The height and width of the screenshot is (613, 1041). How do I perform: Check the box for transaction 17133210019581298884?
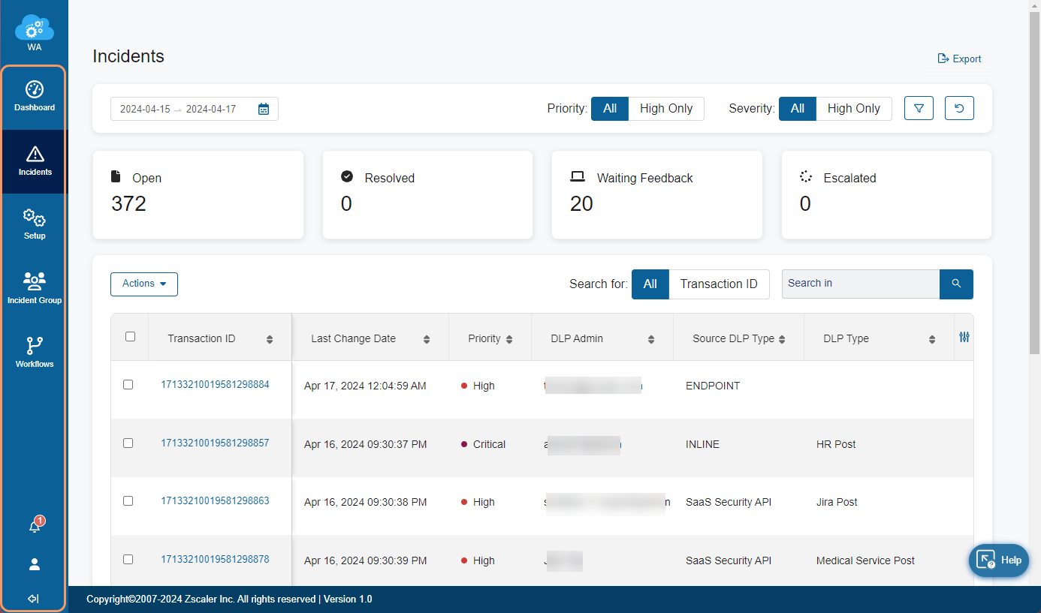tap(128, 385)
